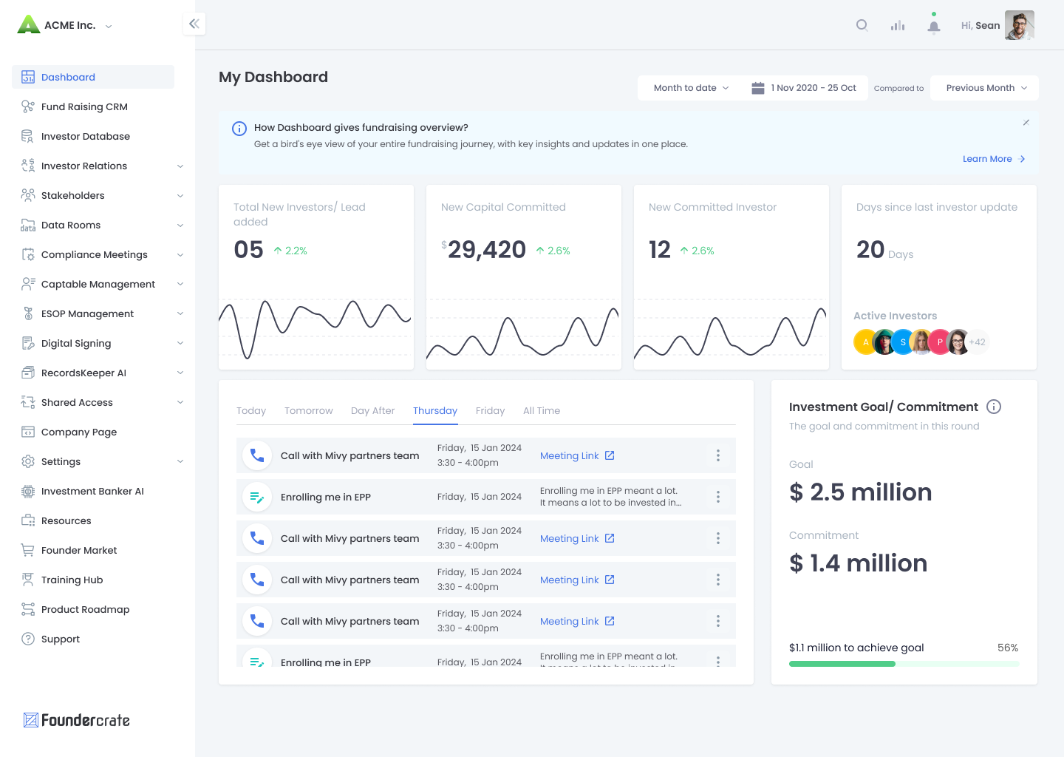
Task: Click the Digital Signing sidebar icon
Action: click(28, 343)
